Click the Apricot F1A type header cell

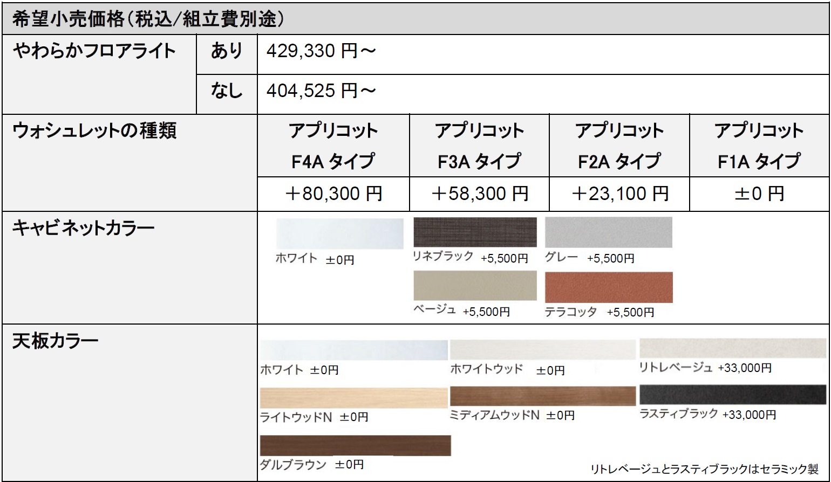tap(759, 146)
